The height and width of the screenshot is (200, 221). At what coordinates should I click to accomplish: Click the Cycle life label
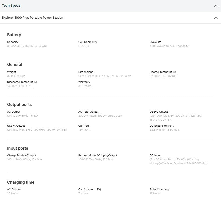pyautogui.click(x=155, y=42)
